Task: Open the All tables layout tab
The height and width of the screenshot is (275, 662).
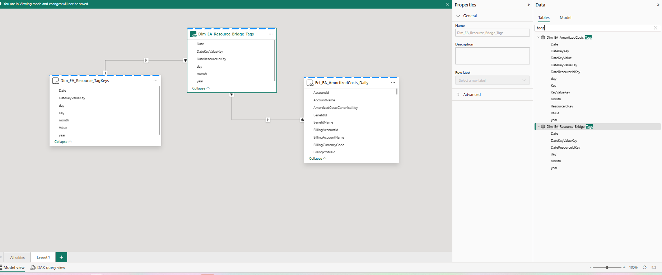Action: tap(17, 257)
